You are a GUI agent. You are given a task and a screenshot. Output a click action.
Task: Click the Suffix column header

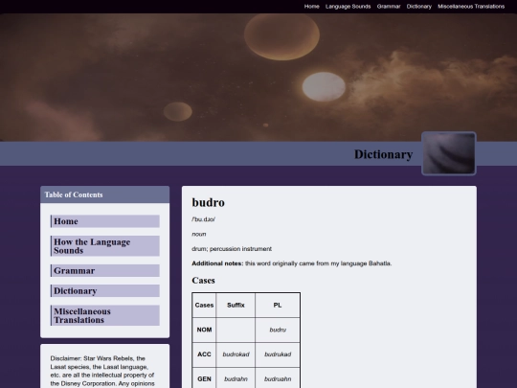pyautogui.click(x=236, y=306)
